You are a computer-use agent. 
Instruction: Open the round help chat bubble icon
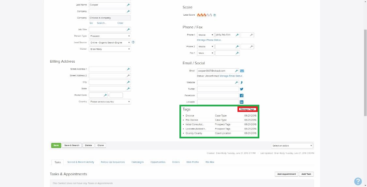358,181
